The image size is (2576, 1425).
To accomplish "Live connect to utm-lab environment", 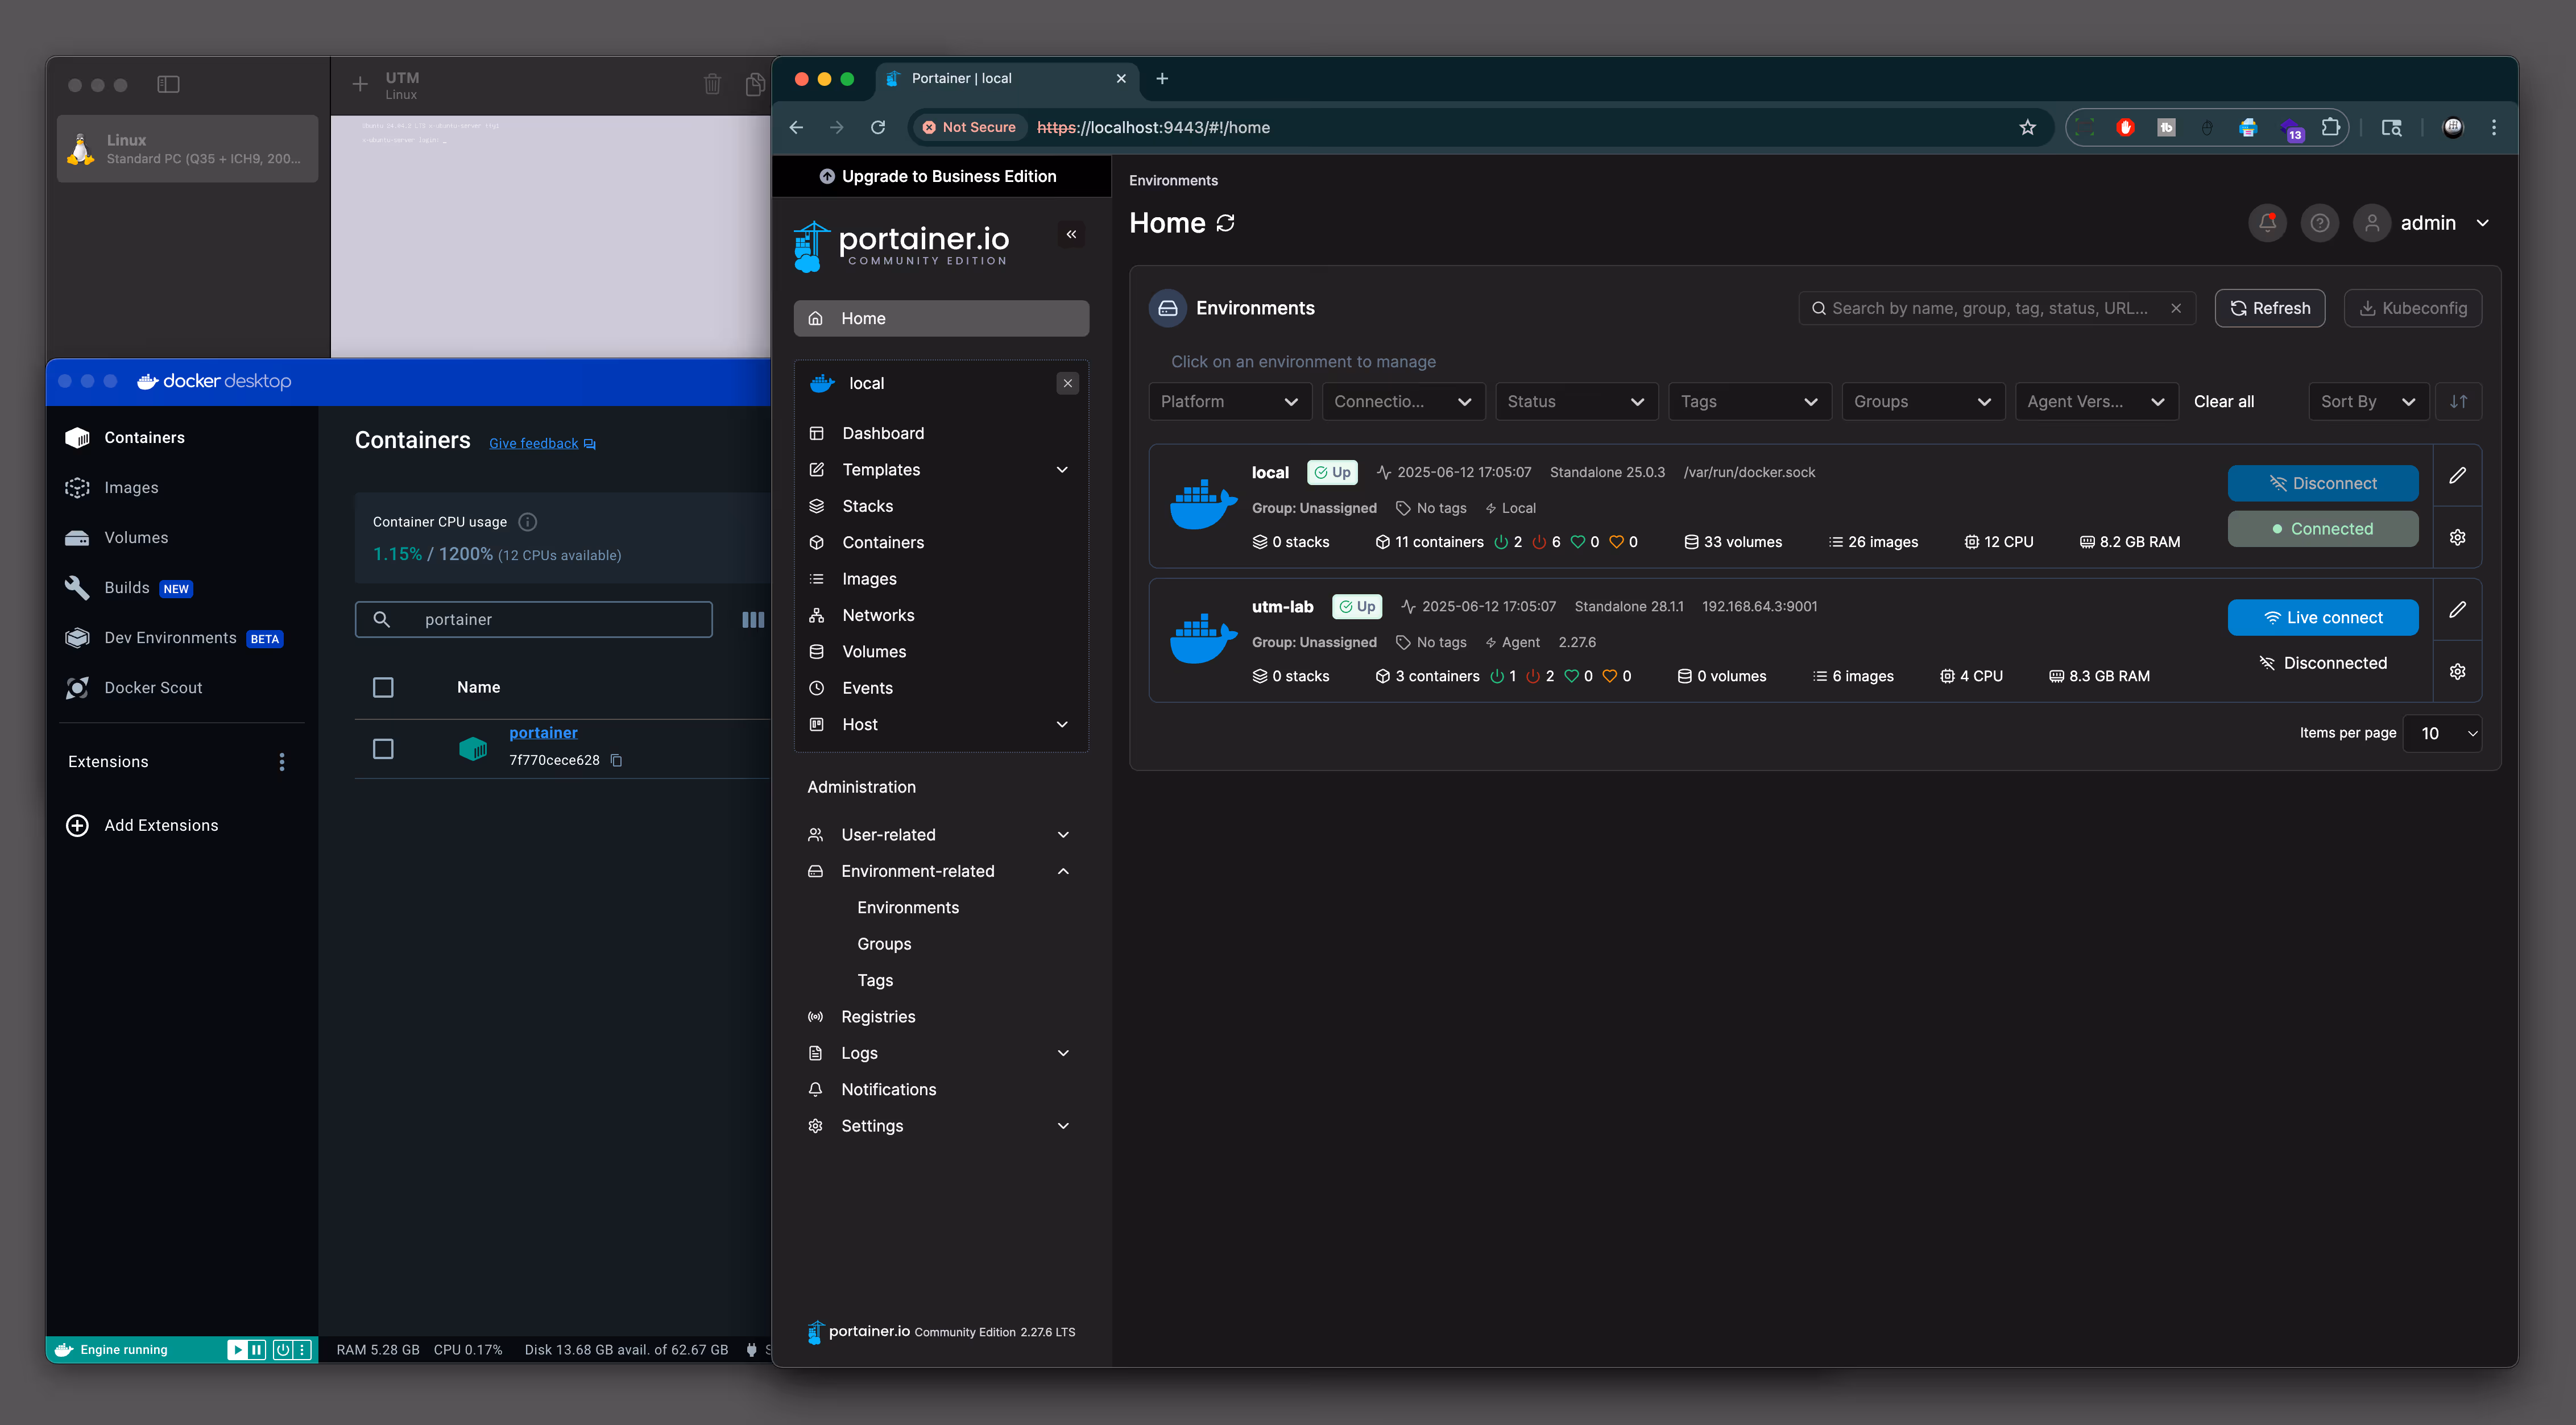I will pyautogui.click(x=2322, y=618).
